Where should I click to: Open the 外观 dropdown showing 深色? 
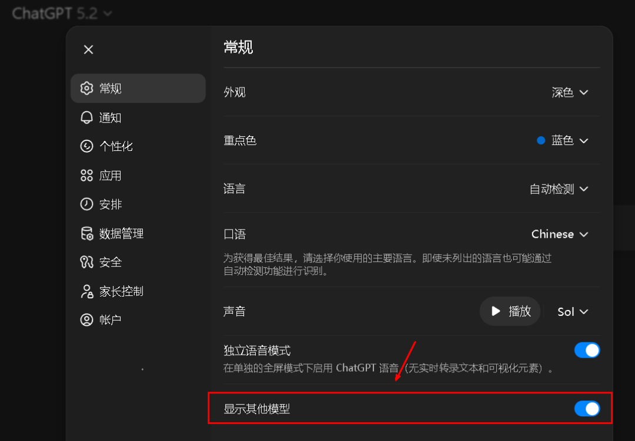click(x=570, y=92)
